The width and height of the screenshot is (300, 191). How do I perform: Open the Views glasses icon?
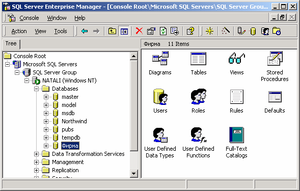click(x=237, y=58)
